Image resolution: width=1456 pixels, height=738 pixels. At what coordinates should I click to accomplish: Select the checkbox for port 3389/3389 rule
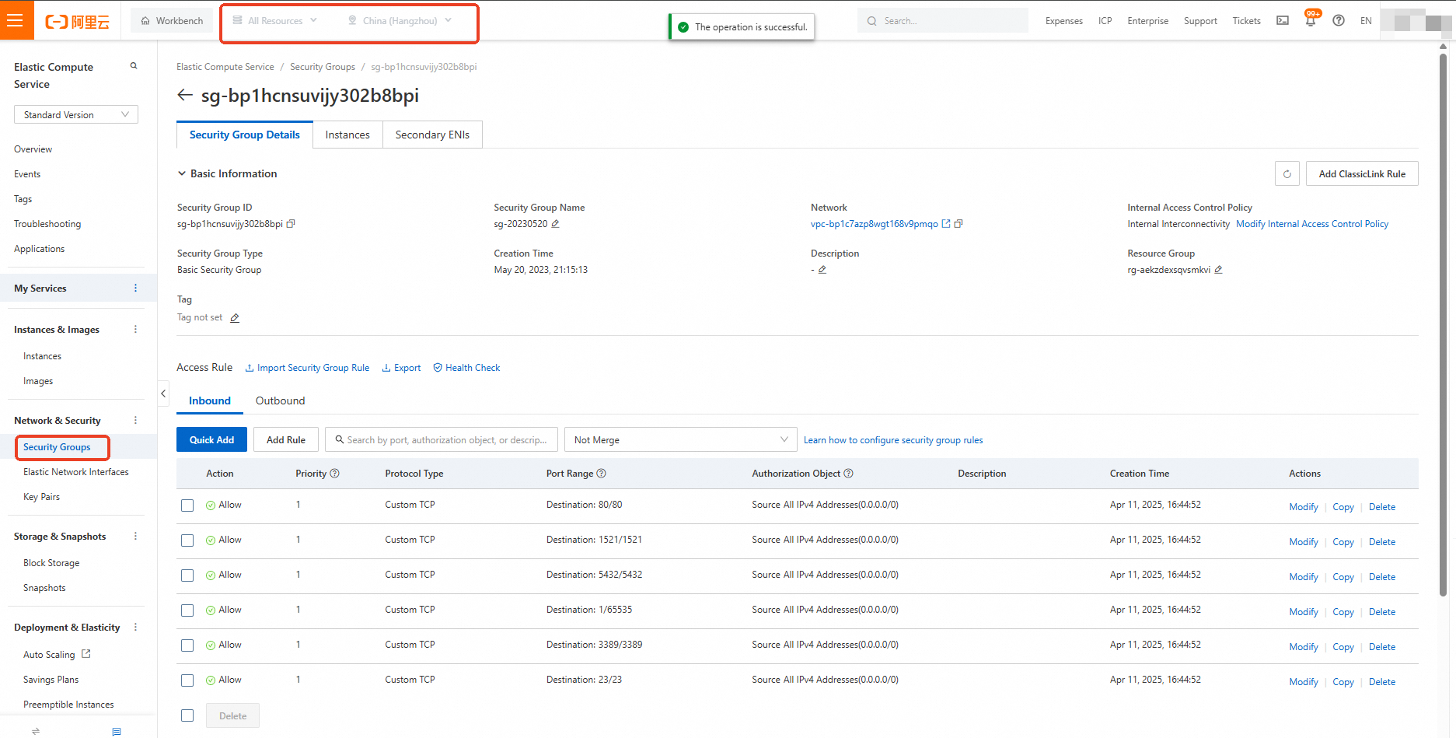click(187, 645)
